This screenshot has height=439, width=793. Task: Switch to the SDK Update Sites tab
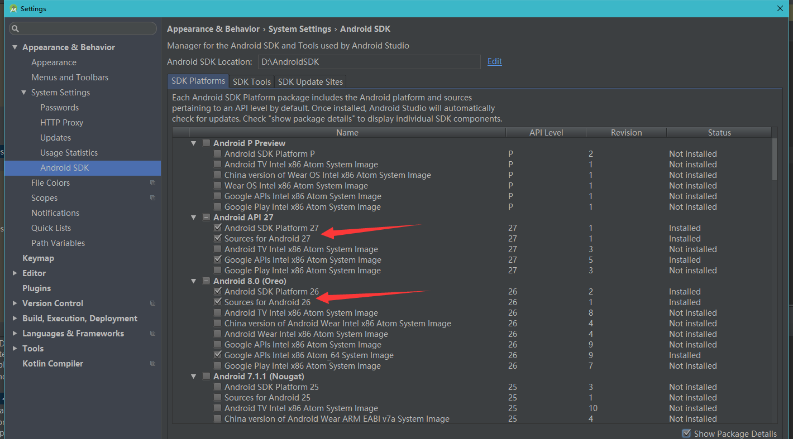coord(310,81)
